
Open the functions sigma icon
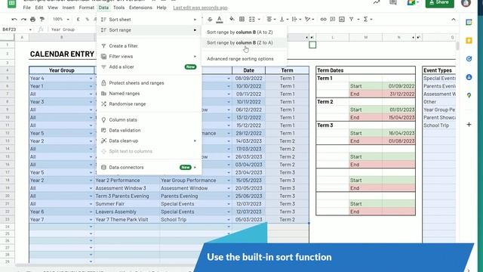click(365, 20)
